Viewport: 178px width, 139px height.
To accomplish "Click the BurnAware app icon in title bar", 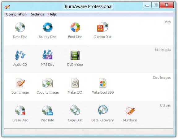I will (x=7, y=7).
